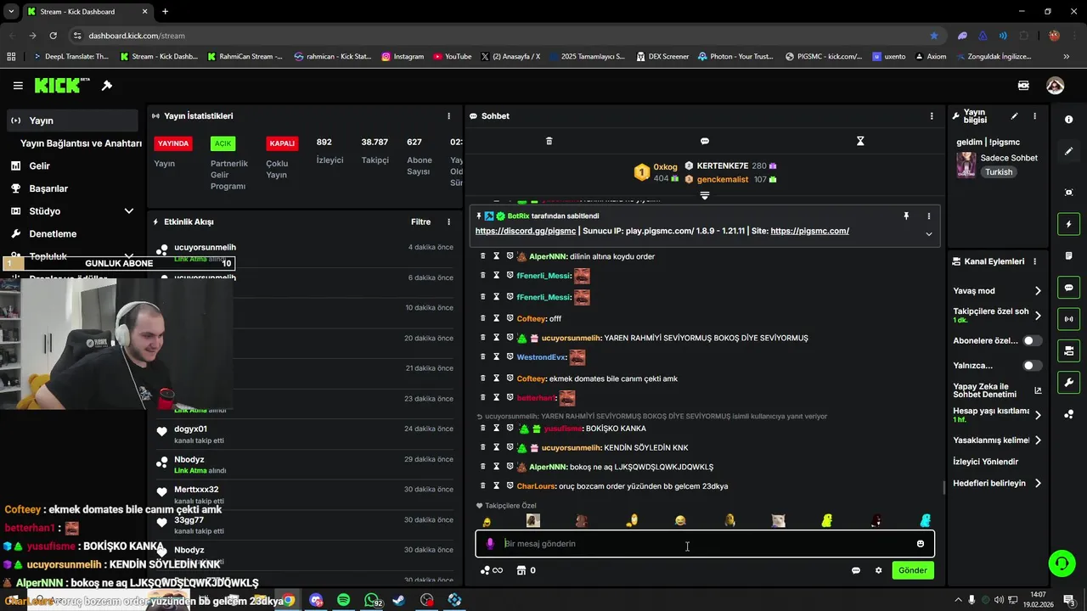Open the three-dot menu of the Sohbet panel
Screen dimensions: 1087x611
(932, 116)
